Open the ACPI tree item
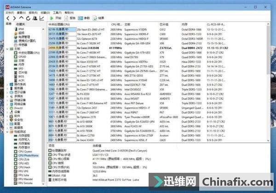 pyautogui.click(x=21, y=80)
